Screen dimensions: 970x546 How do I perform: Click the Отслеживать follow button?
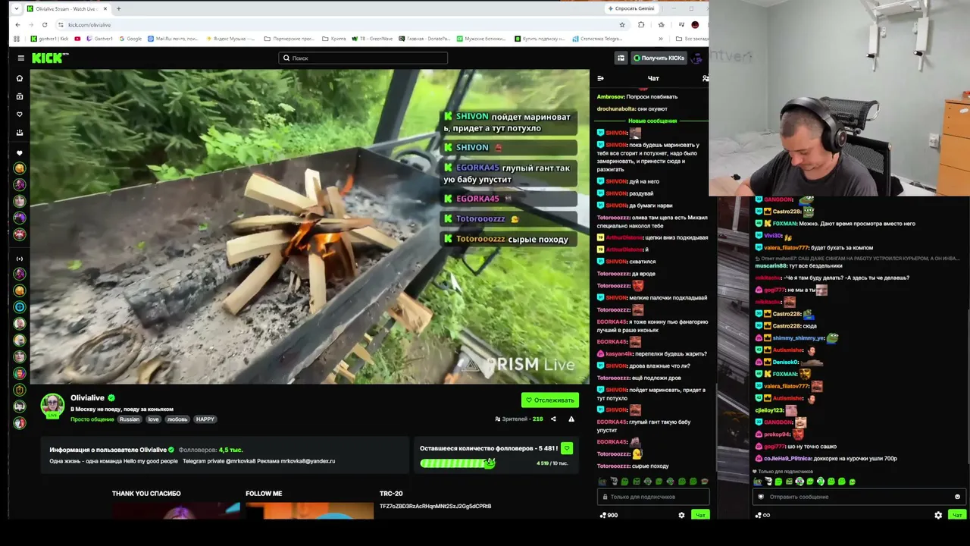[x=550, y=400]
